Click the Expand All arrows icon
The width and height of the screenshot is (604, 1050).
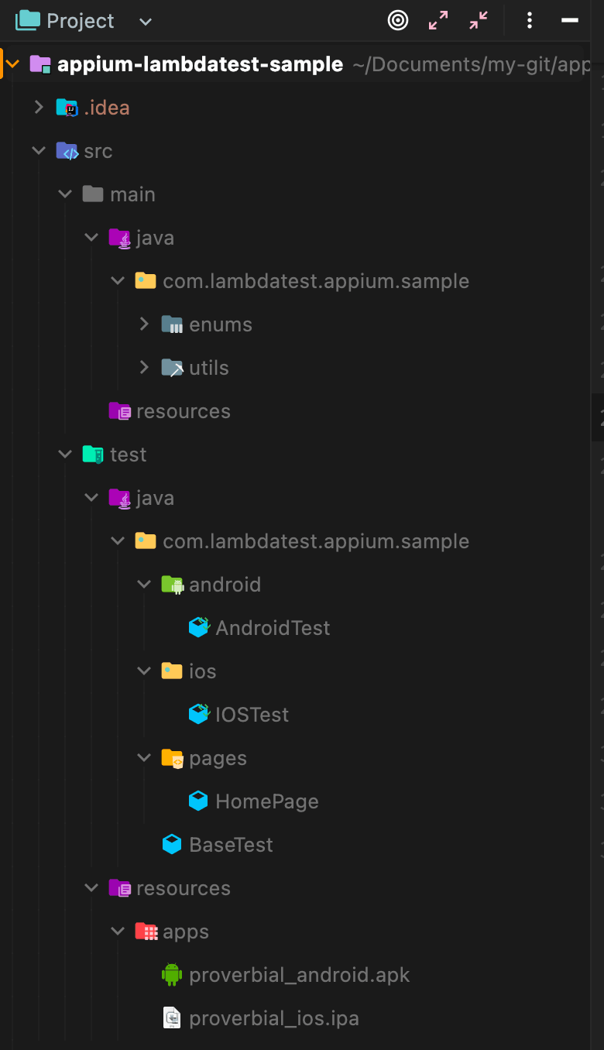pyautogui.click(x=438, y=20)
